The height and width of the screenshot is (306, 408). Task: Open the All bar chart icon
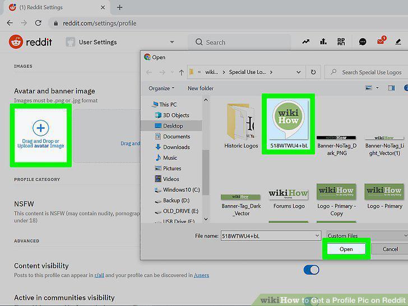[323, 41]
